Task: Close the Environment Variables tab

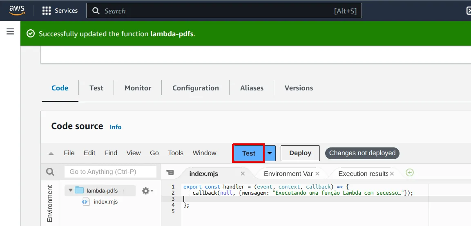Action: (x=317, y=173)
